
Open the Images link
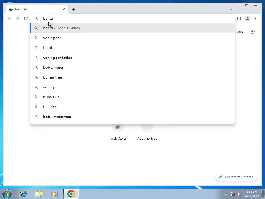click(x=239, y=31)
